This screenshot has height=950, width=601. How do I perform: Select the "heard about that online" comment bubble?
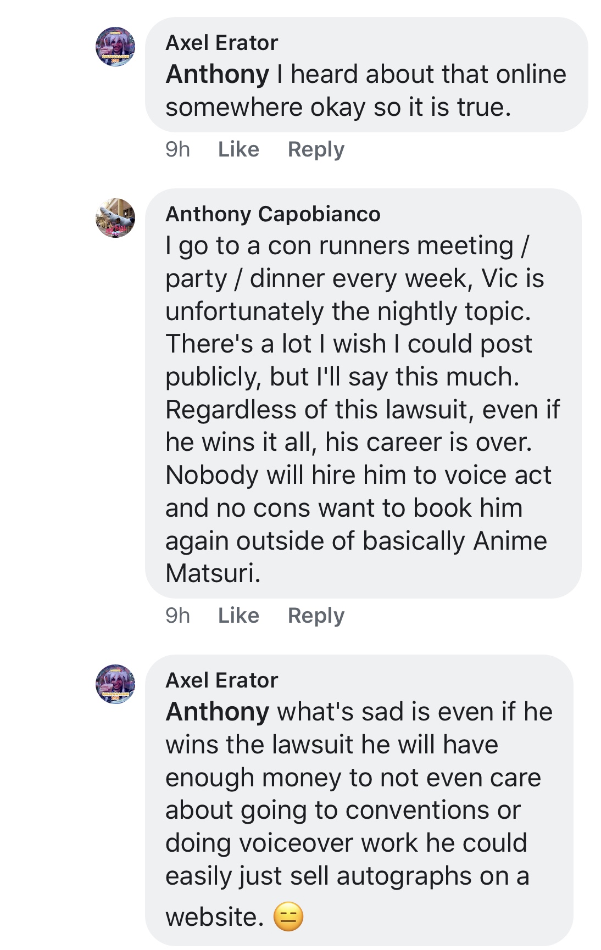pos(366,75)
